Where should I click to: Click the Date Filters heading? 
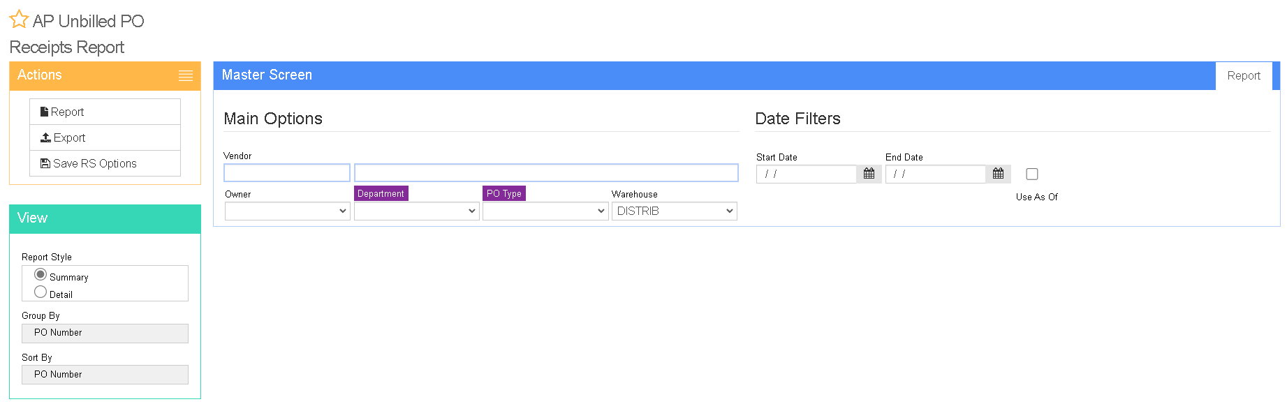click(797, 119)
